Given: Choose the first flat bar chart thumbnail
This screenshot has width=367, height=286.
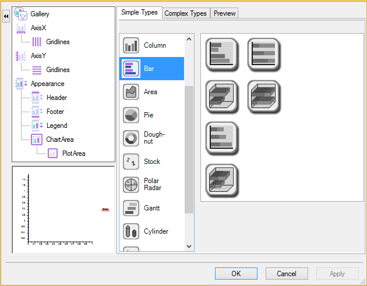Looking at the screenshot, I should [x=222, y=53].
